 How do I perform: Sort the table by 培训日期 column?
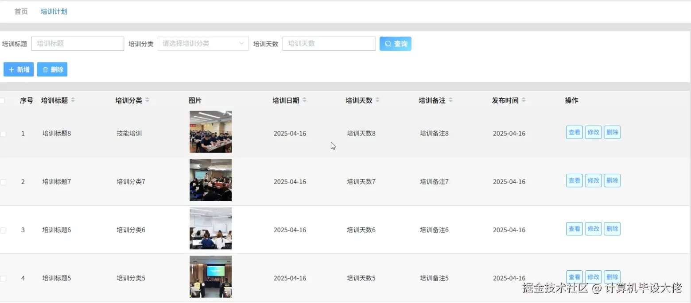coord(304,100)
